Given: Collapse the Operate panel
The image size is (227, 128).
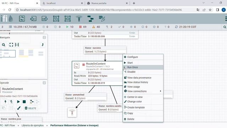Looking at the screenshot, I should pyautogui.click(x=44, y=83).
